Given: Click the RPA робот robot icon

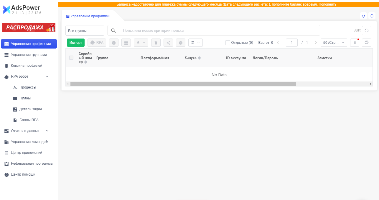Looking at the screenshot, I should coord(6,76).
